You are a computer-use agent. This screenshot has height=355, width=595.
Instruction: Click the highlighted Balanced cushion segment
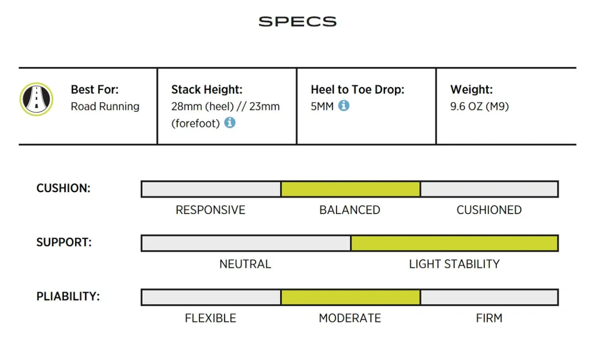pos(351,189)
